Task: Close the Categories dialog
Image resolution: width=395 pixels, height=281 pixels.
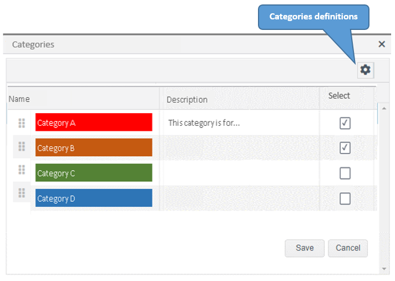Action: (382, 44)
